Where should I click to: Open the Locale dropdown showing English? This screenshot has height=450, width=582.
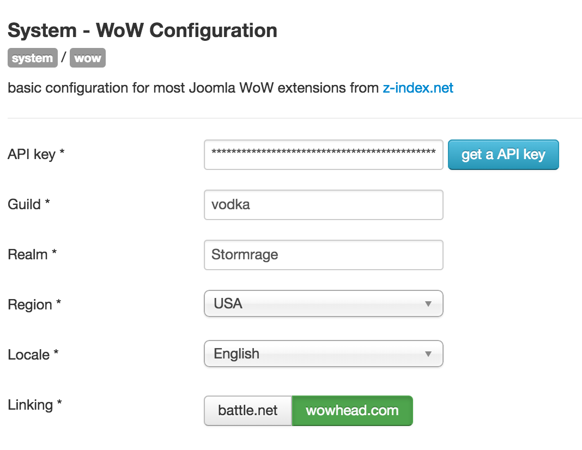[x=323, y=354]
